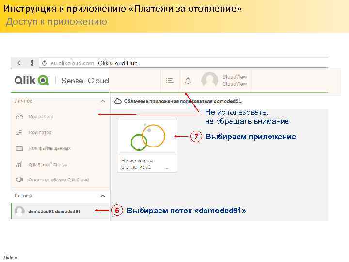Screen dimensions: 349x262
Task: Collapse the Личное section chevron
Action: tap(103, 101)
